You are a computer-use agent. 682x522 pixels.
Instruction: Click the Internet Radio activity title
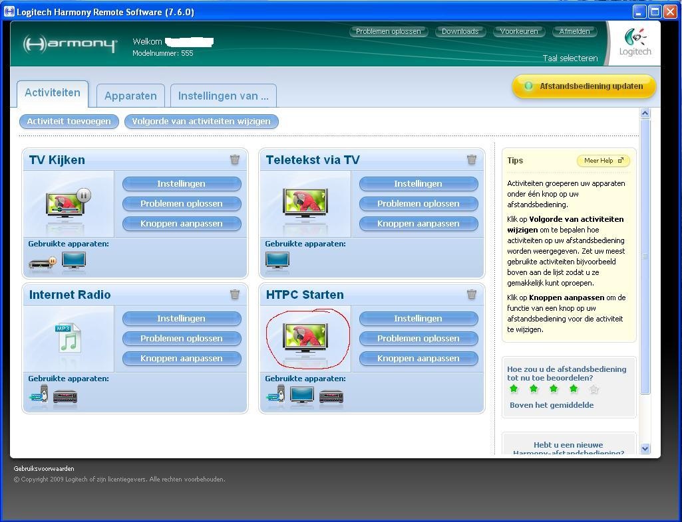70,294
